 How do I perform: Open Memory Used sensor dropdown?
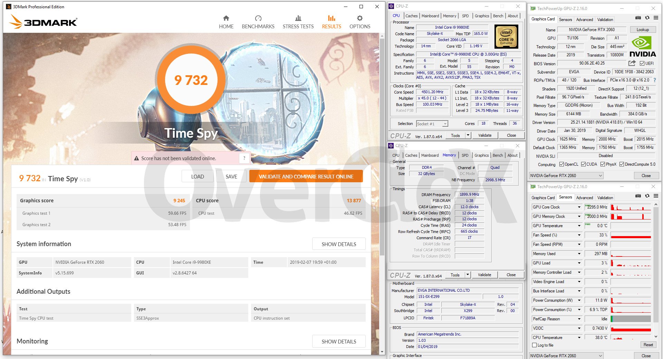(579, 254)
